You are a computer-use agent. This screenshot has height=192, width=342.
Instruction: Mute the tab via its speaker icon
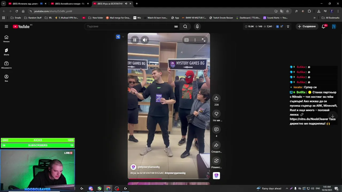point(126,4)
